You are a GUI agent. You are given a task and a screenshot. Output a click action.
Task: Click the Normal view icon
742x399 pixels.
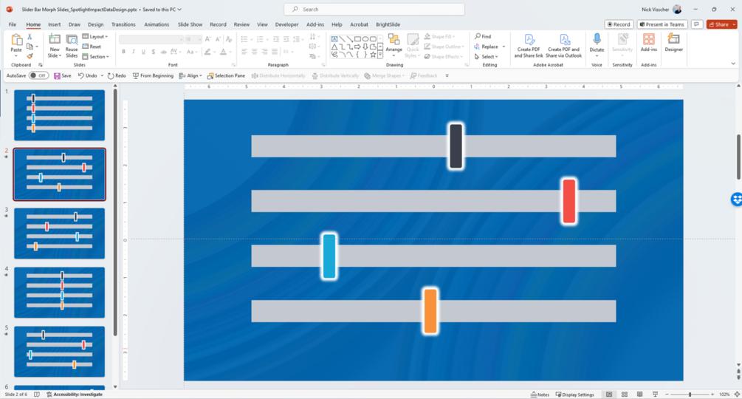609,395
